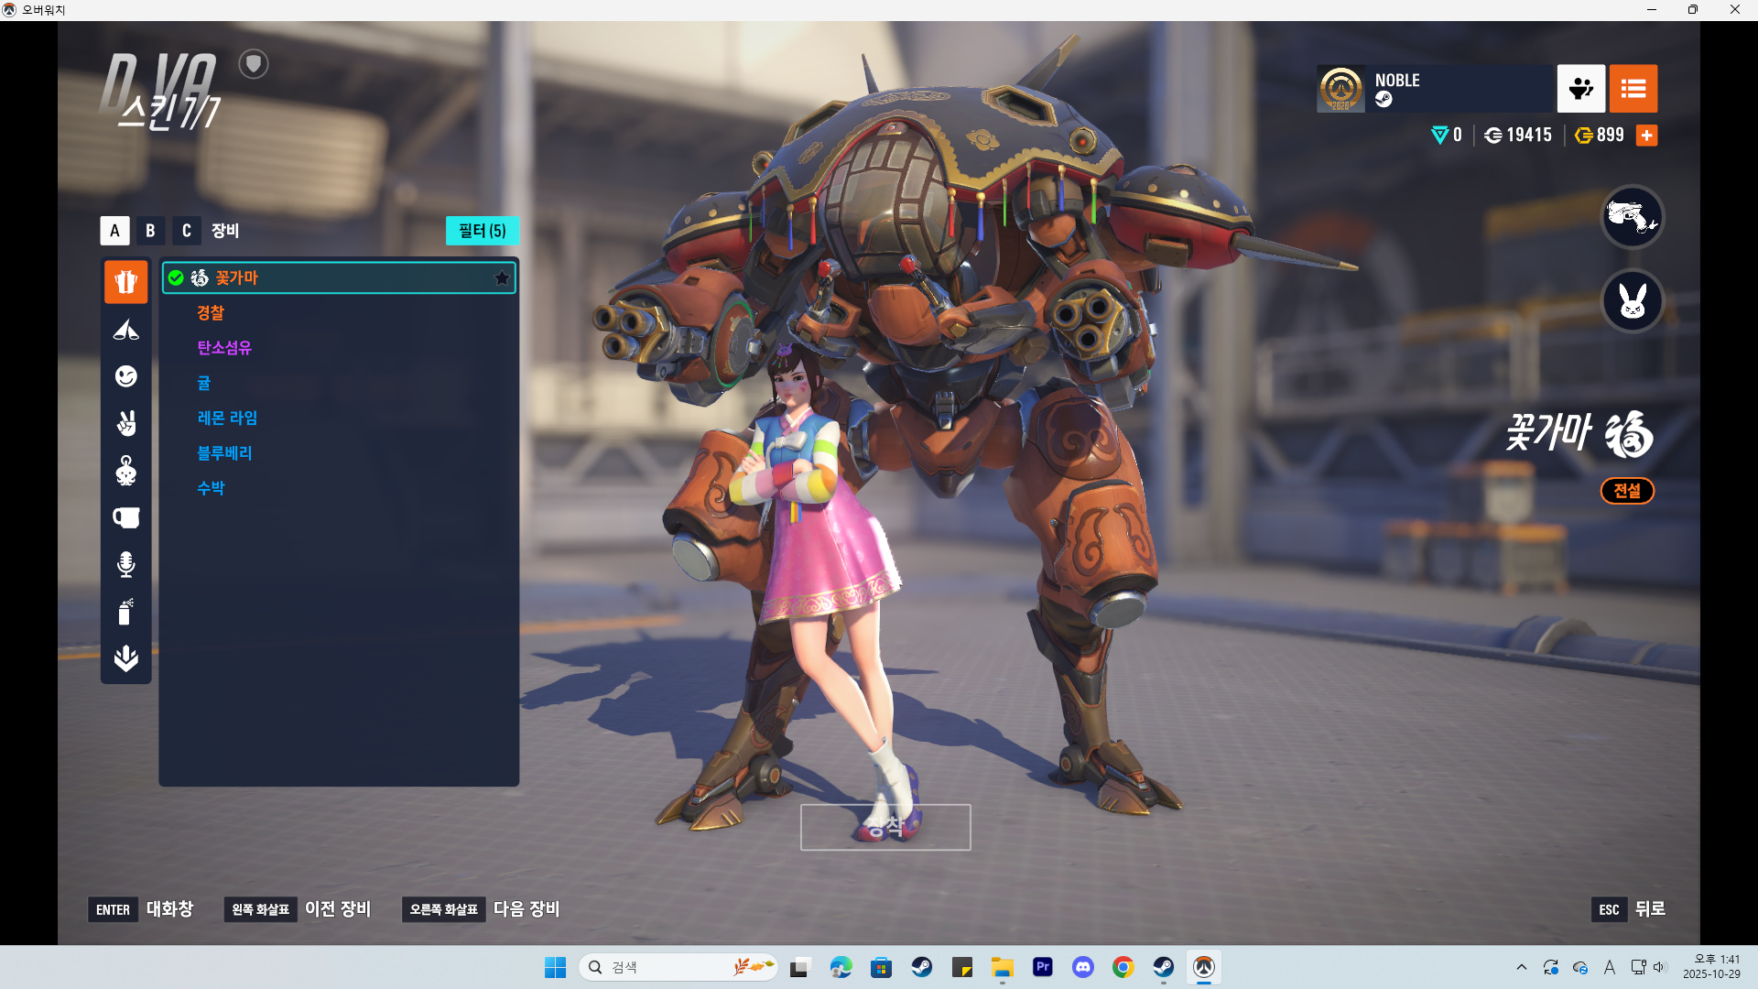1758x989 pixels.
Task: Switch to loadout tab C
Action: point(187,231)
